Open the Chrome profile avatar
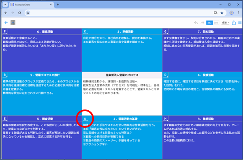 [232, 13]
